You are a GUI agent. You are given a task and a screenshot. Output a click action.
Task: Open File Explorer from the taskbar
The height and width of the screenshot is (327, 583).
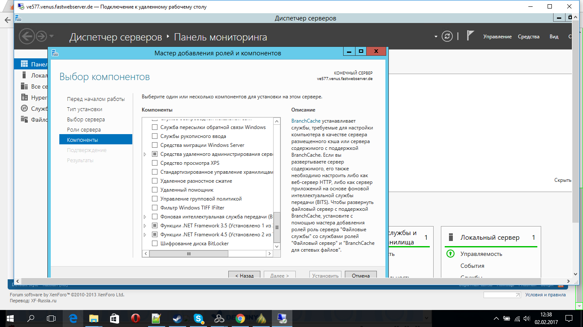93,318
